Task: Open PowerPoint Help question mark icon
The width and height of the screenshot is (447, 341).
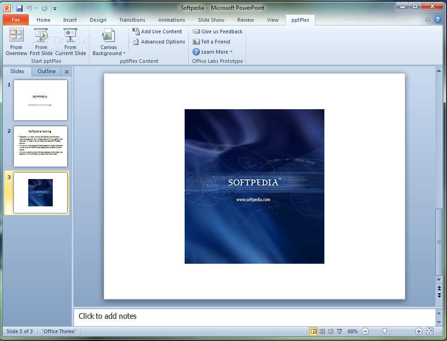Action: click(437, 19)
